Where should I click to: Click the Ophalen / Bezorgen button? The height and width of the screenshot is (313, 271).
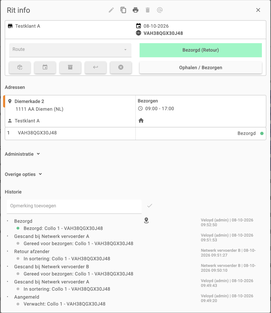click(x=201, y=68)
